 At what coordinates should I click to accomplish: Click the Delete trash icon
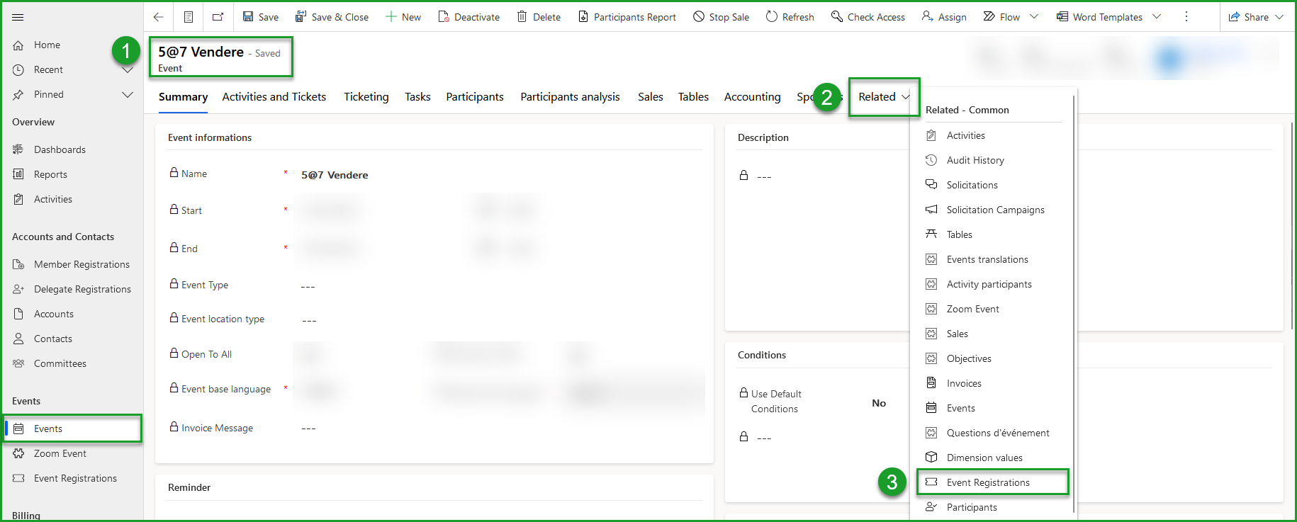[x=522, y=17]
